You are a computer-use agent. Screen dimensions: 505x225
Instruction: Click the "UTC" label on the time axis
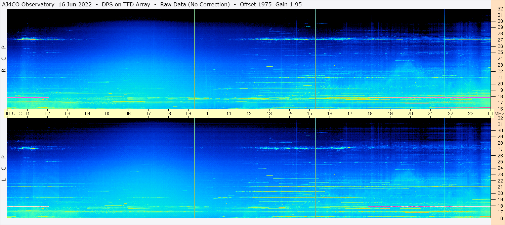(x=17, y=114)
